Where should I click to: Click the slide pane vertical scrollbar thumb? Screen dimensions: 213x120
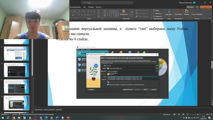[212, 65]
